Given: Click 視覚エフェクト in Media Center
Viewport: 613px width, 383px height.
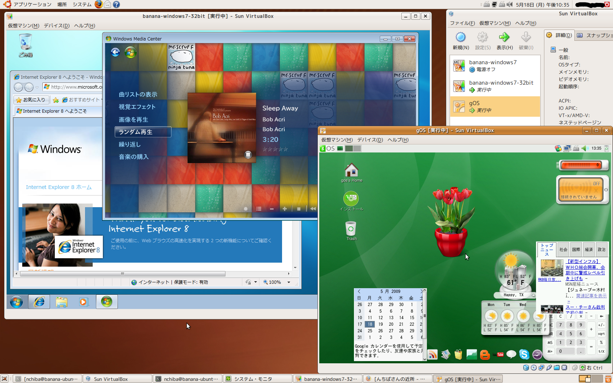Looking at the screenshot, I should coord(137,107).
